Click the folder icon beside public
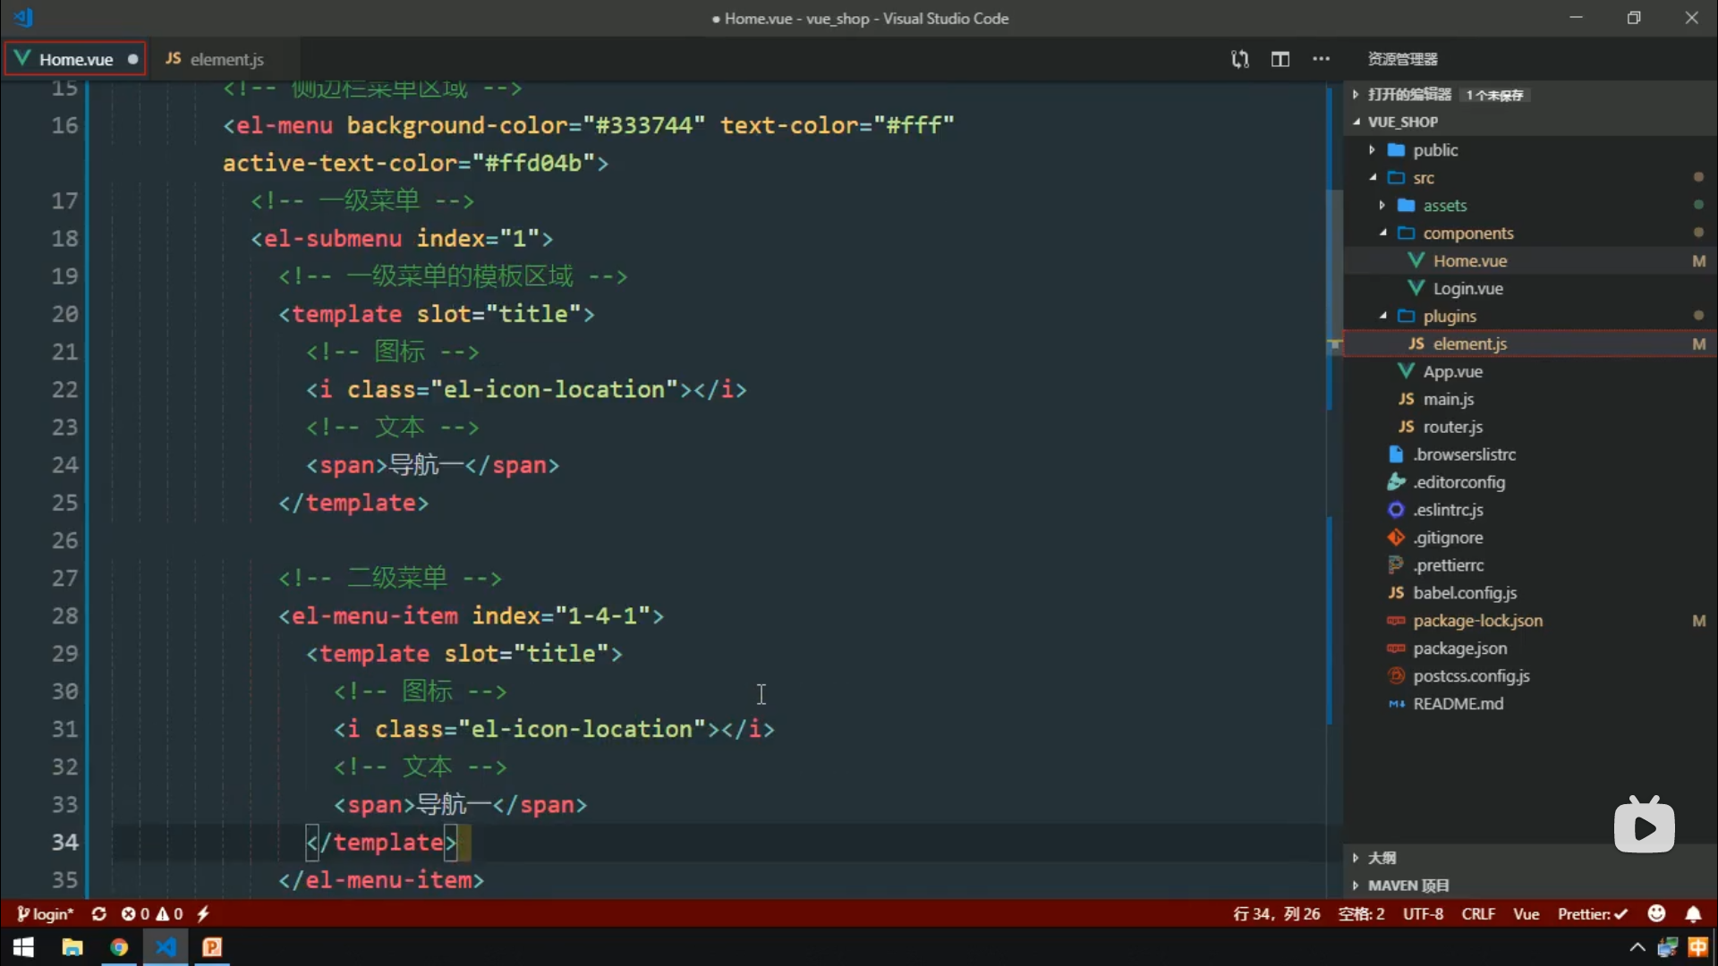The image size is (1718, 966). click(x=1396, y=150)
